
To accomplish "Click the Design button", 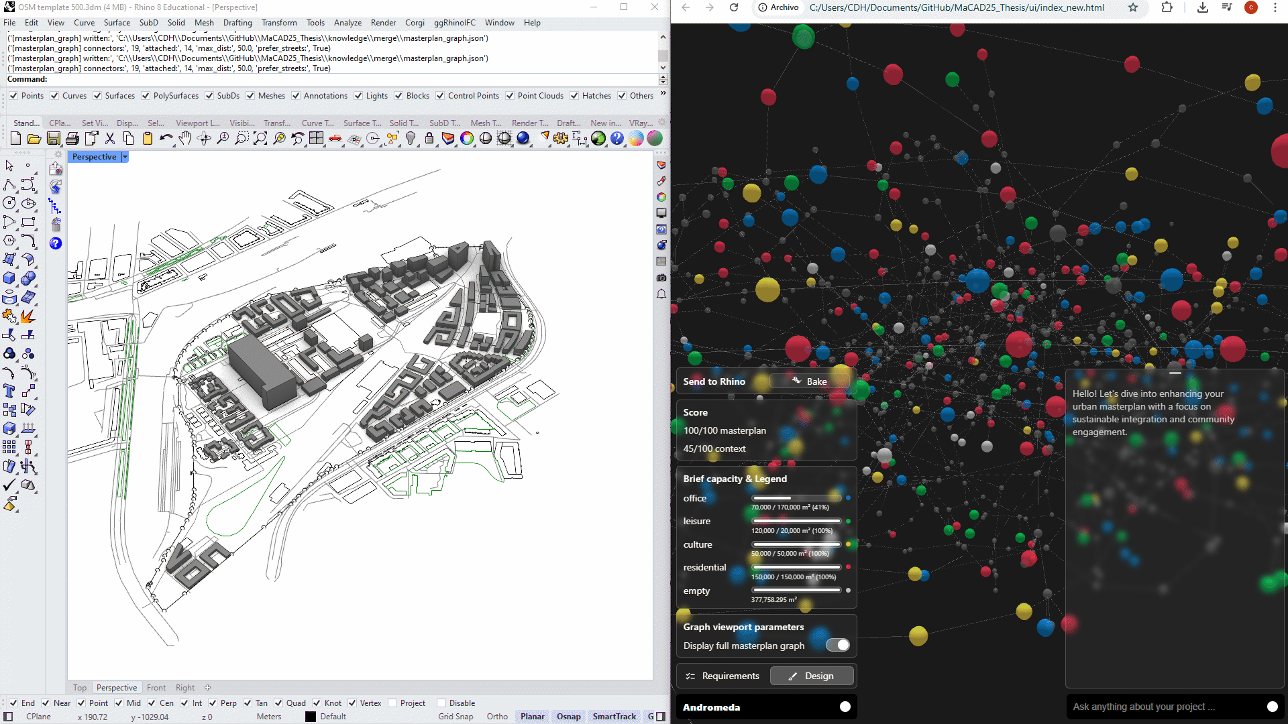I will [x=811, y=676].
